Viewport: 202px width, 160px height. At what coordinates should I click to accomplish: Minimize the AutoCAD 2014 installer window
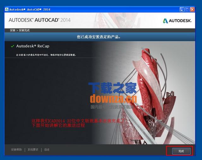point(182,10)
